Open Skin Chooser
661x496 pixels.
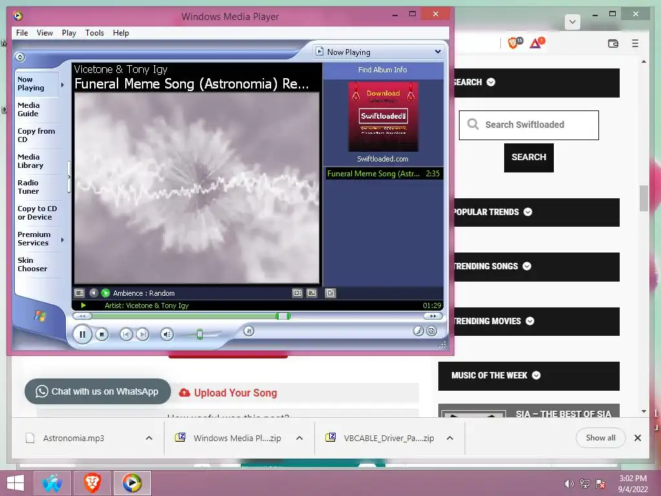[x=32, y=264]
